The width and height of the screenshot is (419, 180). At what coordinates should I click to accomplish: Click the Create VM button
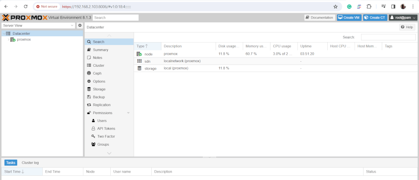click(349, 18)
